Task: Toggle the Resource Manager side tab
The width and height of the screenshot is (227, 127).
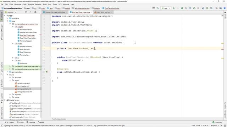Action: click(2, 32)
